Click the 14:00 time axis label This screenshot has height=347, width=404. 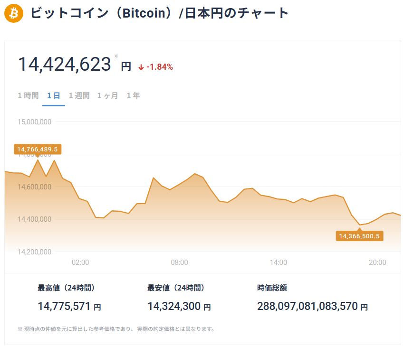[x=278, y=262]
